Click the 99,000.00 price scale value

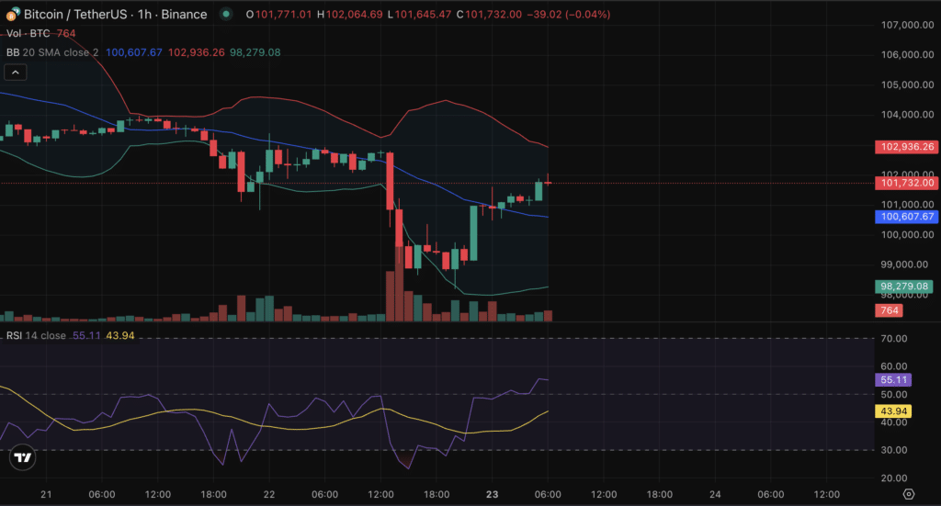(x=904, y=264)
